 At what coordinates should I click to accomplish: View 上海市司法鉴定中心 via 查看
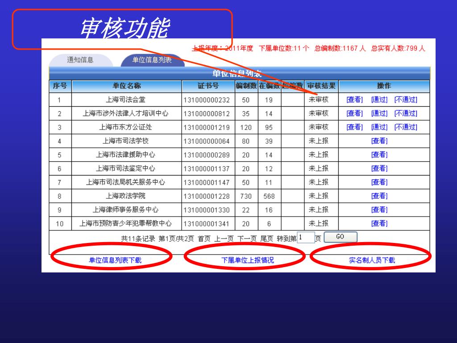tap(379, 168)
